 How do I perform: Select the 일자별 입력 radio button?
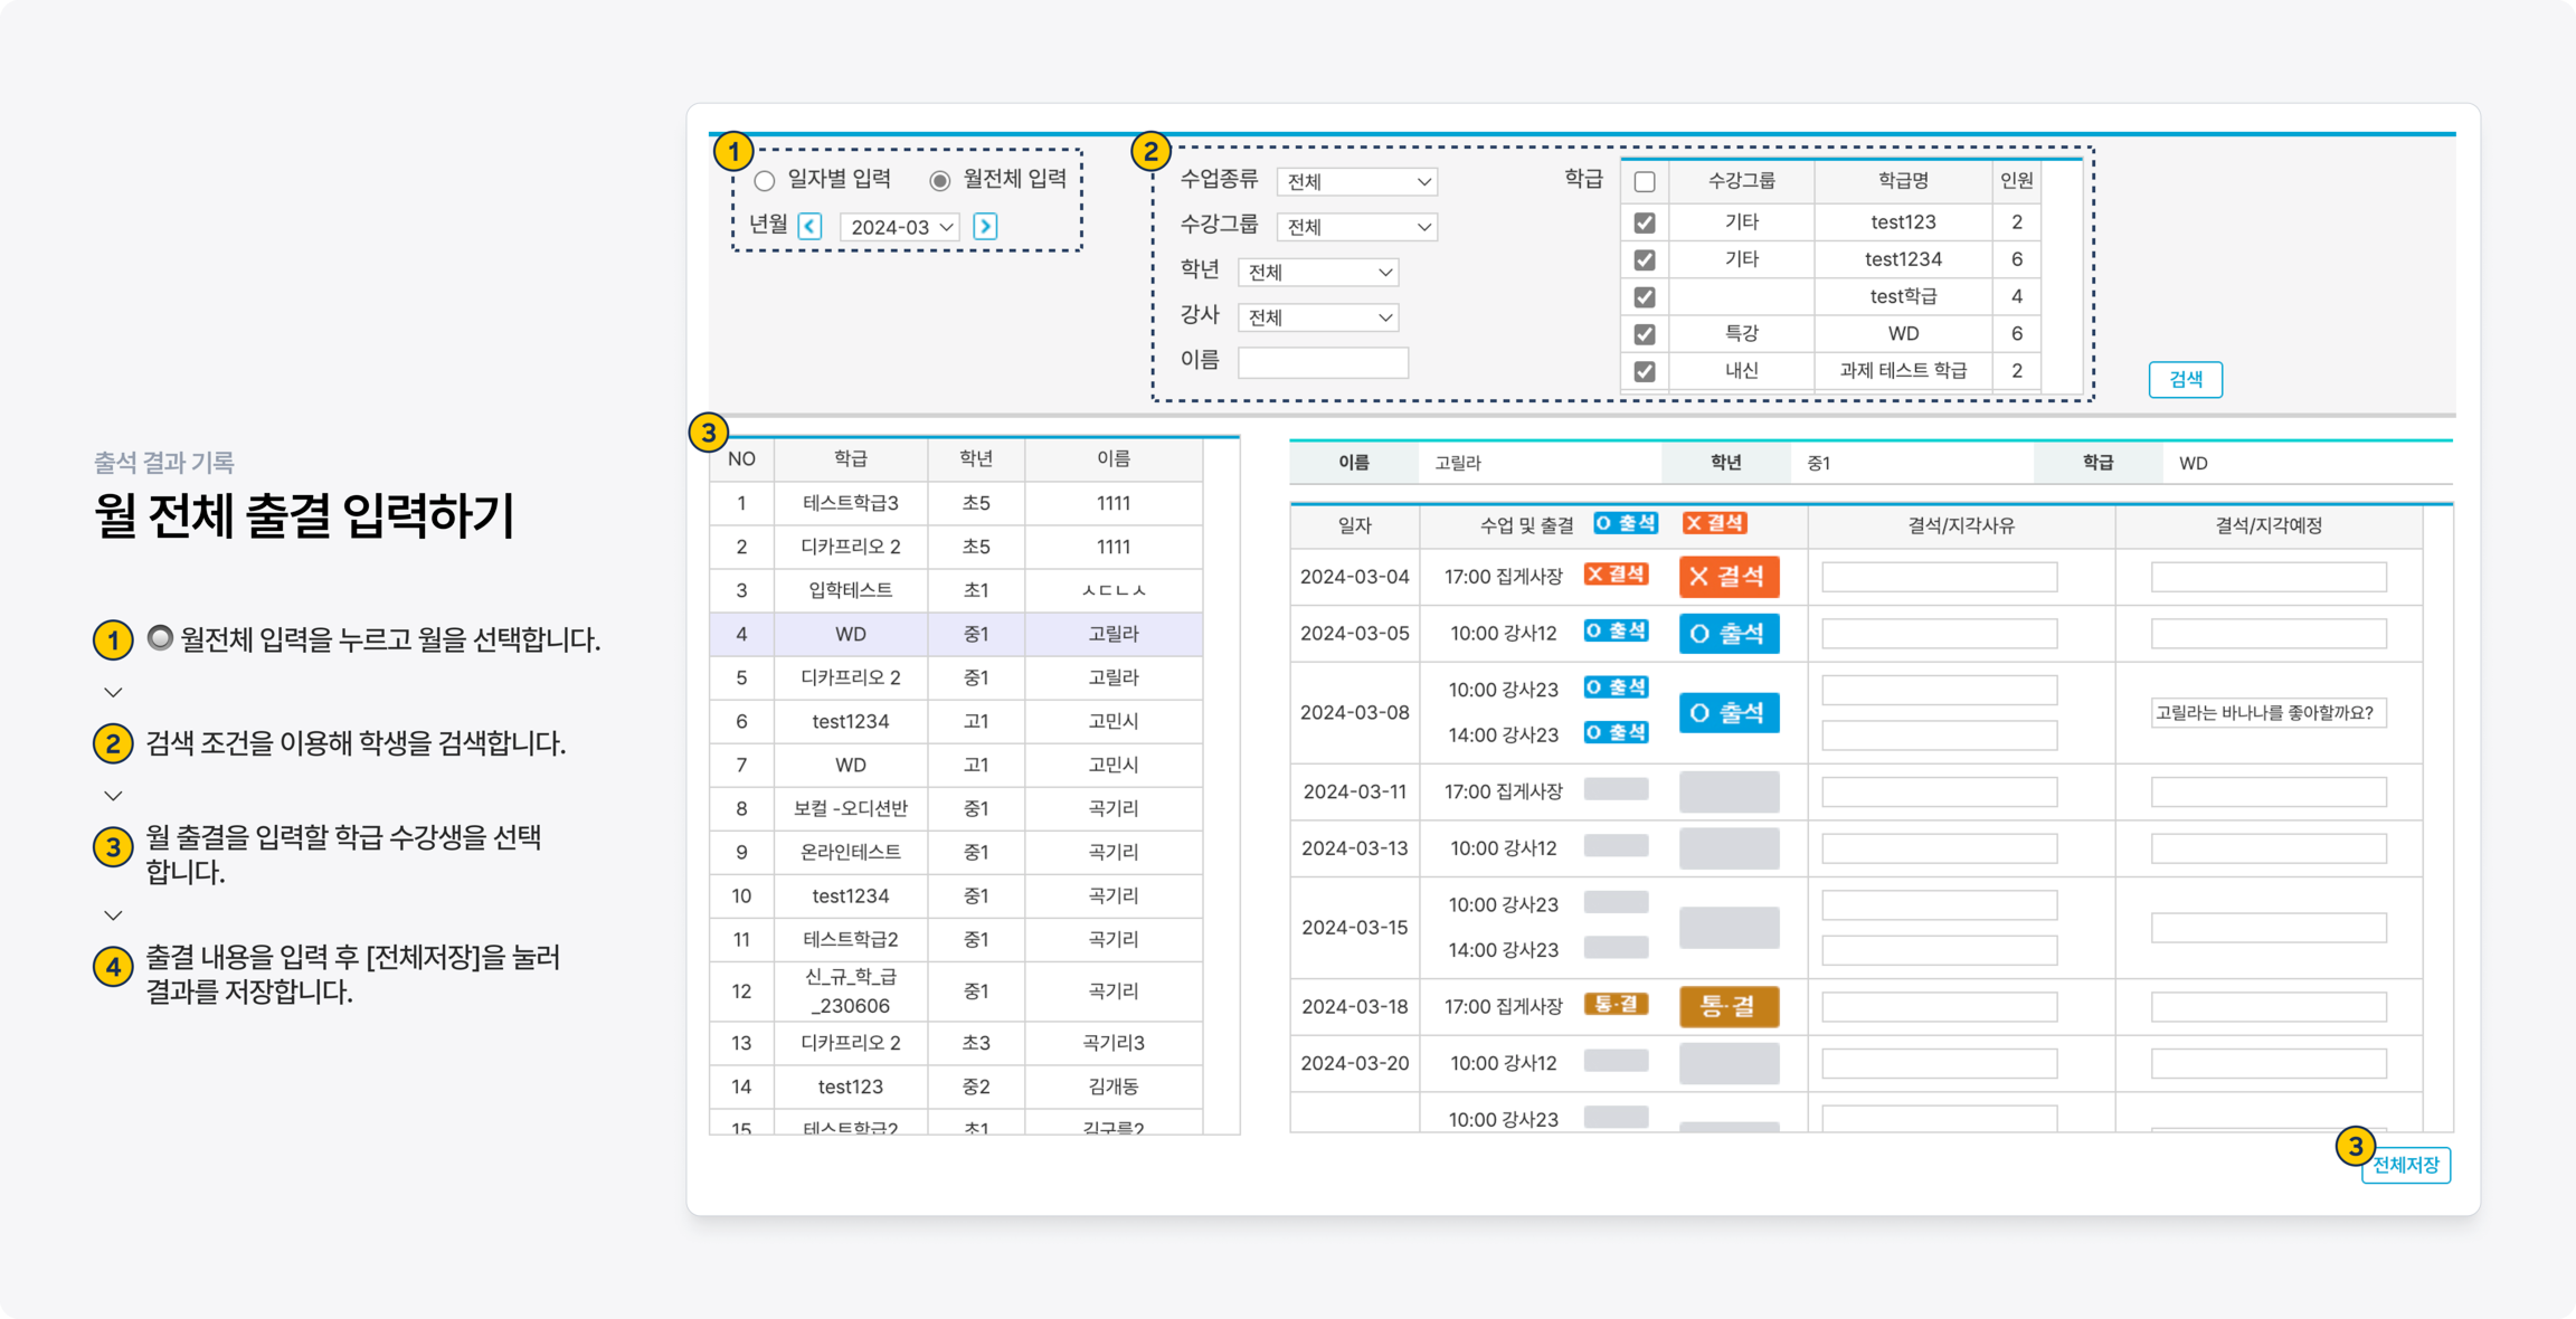point(765,181)
